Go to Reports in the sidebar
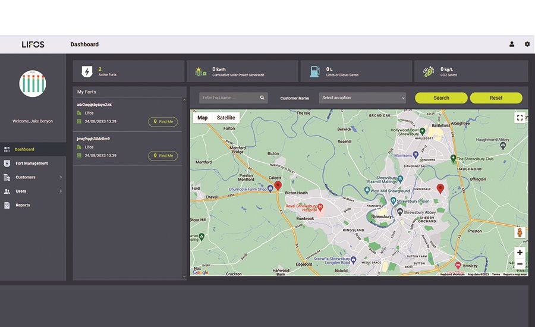535x327 pixels. pos(23,205)
